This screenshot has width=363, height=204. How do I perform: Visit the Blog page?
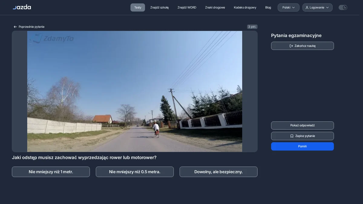pos(268,8)
